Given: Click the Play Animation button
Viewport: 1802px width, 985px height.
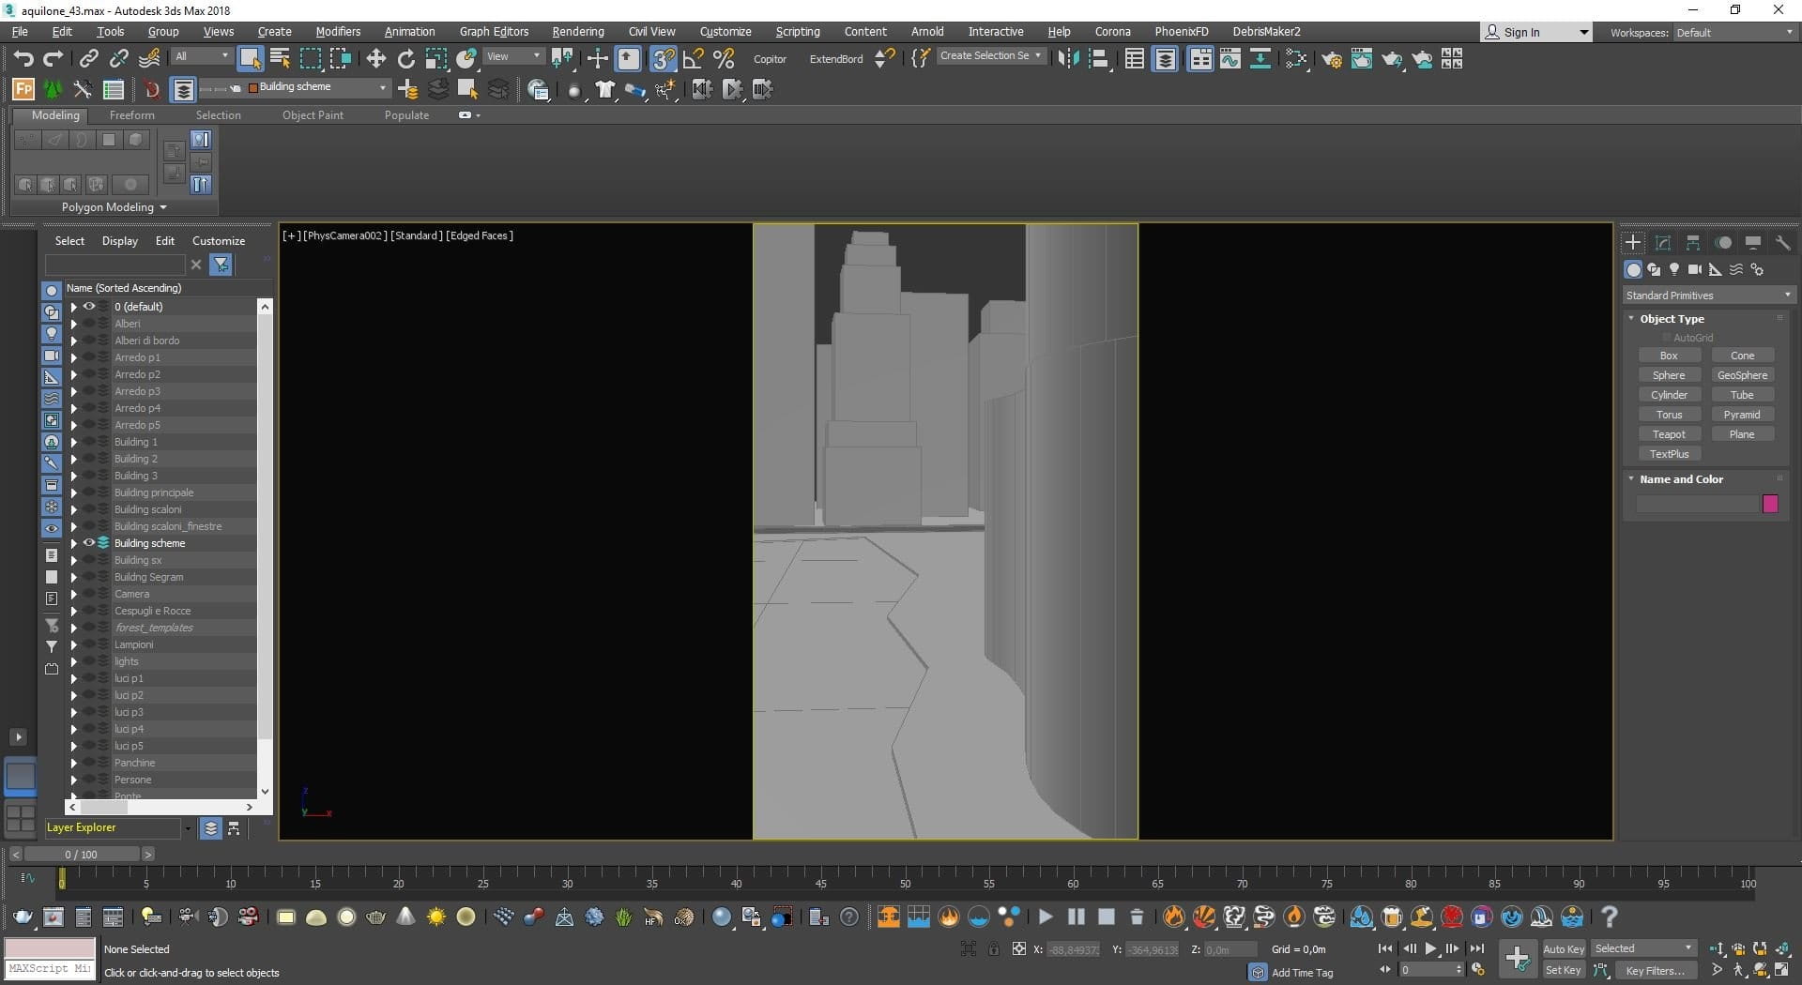Looking at the screenshot, I should (x=1431, y=948).
